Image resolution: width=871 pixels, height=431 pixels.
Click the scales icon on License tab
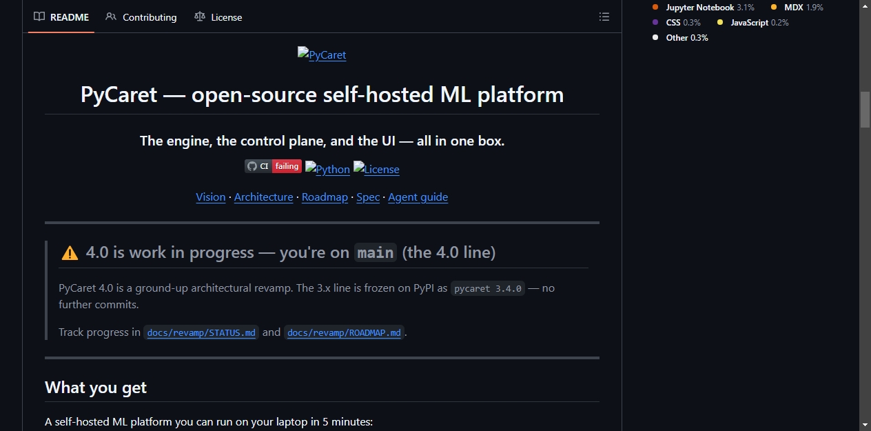pos(200,17)
